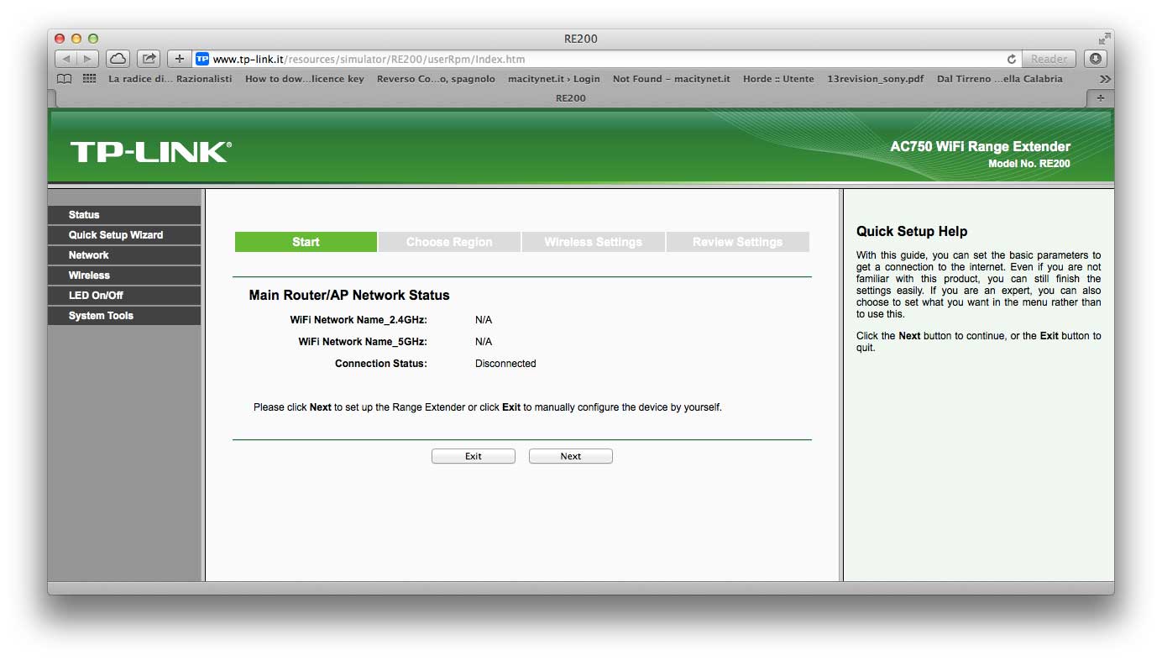Image resolution: width=1162 pixels, height=661 pixels.
Task: Open the 'Horde :: Utente' bookmark
Action: (x=778, y=79)
